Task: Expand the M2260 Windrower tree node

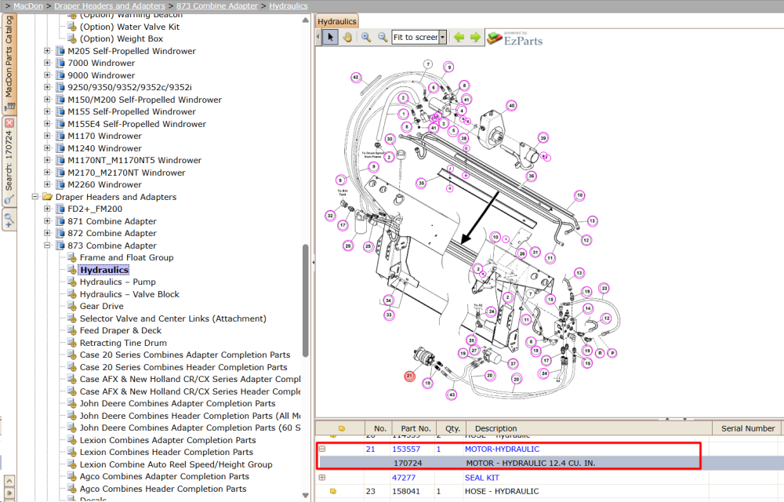Action: click(47, 184)
